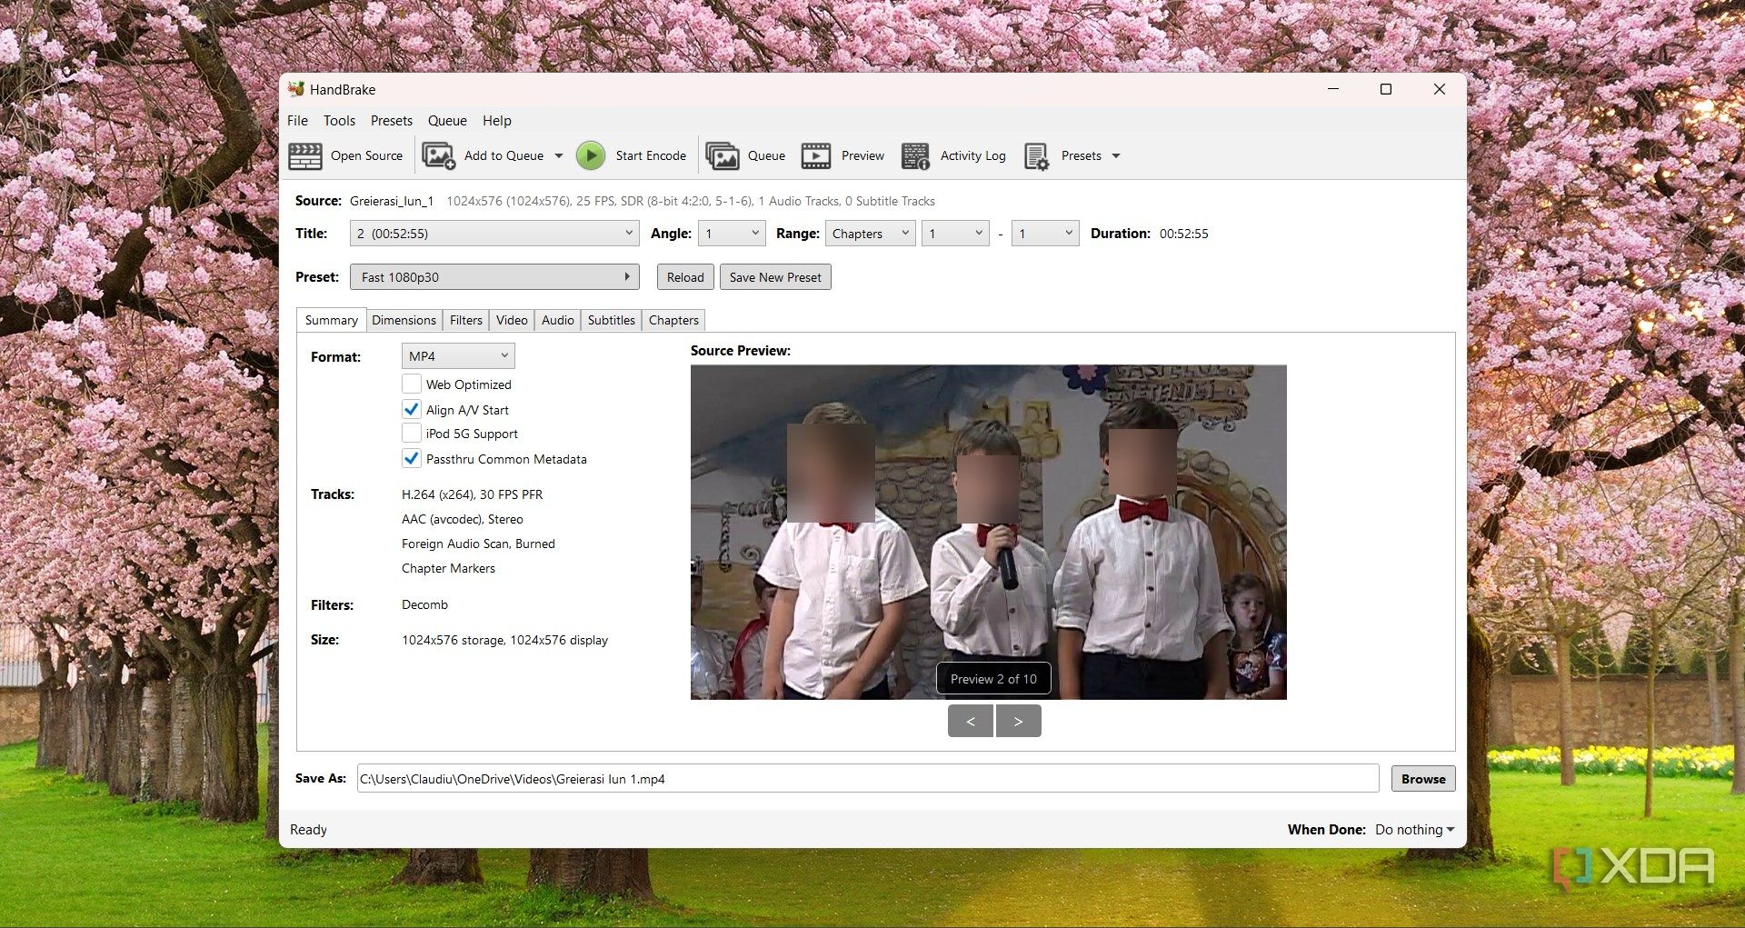Enable iPod 5G Support checkbox
This screenshot has width=1745, height=928.
[x=412, y=434]
